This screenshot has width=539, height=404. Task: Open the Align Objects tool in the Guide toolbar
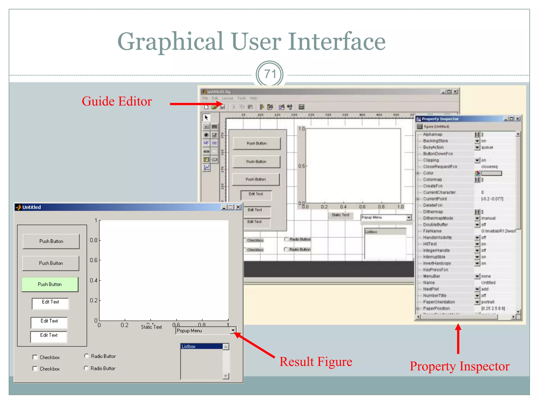point(262,107)
